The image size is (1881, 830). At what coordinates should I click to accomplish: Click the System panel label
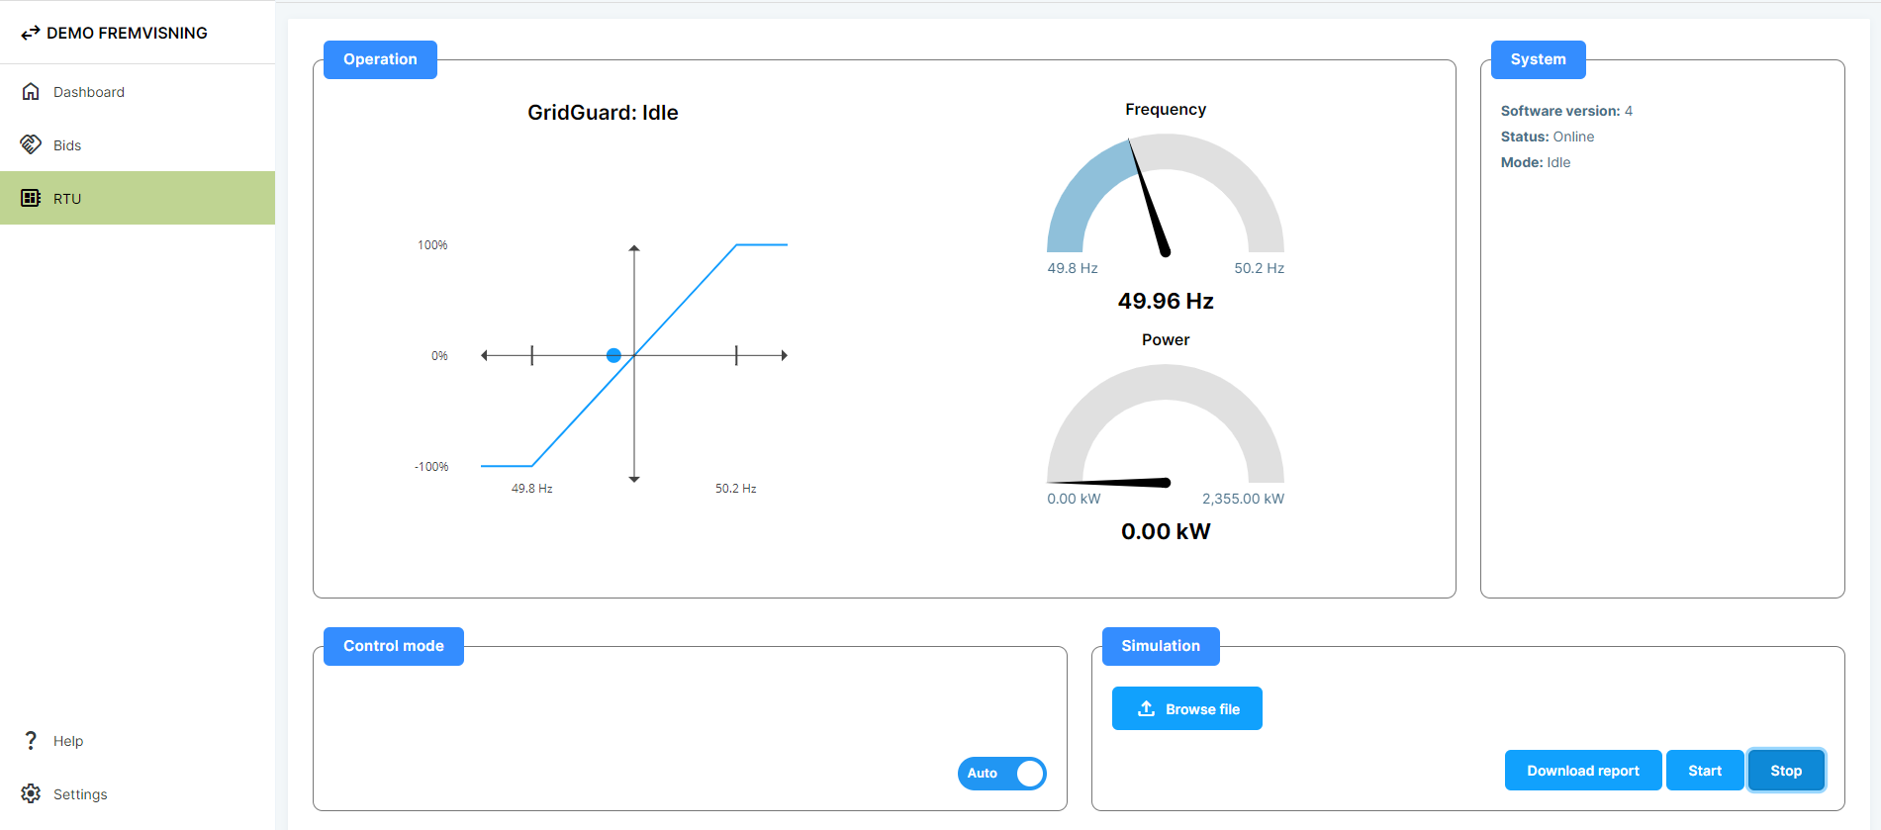pyautogui.click(x=1538, y=59)
